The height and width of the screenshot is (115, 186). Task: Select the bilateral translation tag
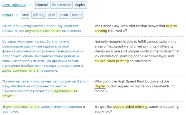42,5
